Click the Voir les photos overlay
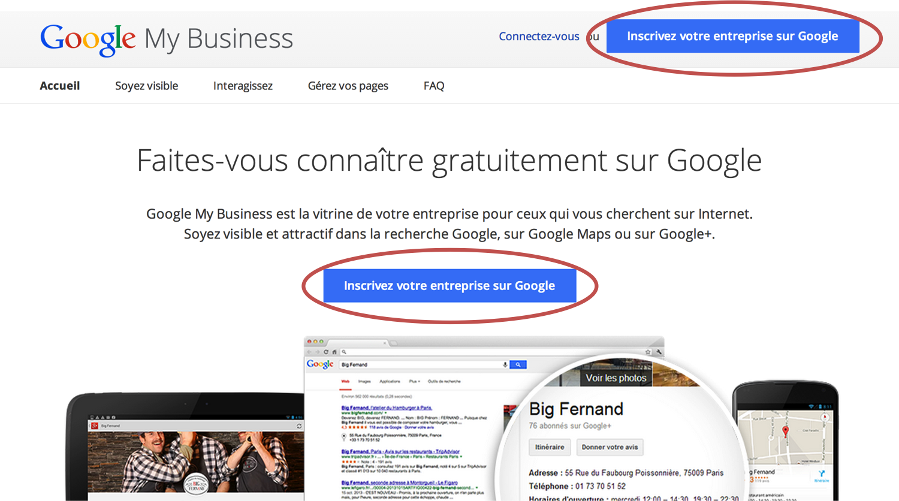The image size is (899, 501). pos(616,378)
